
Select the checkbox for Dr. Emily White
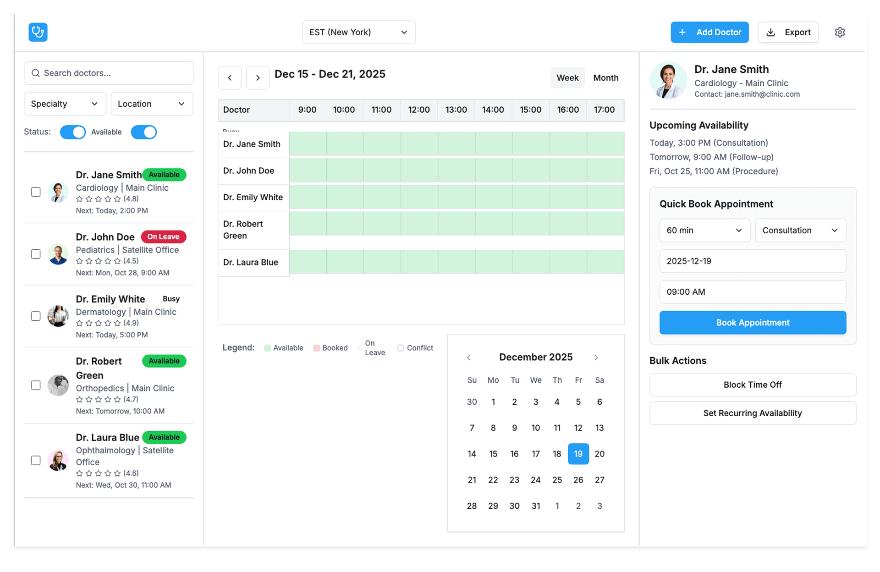pos(36,316)
